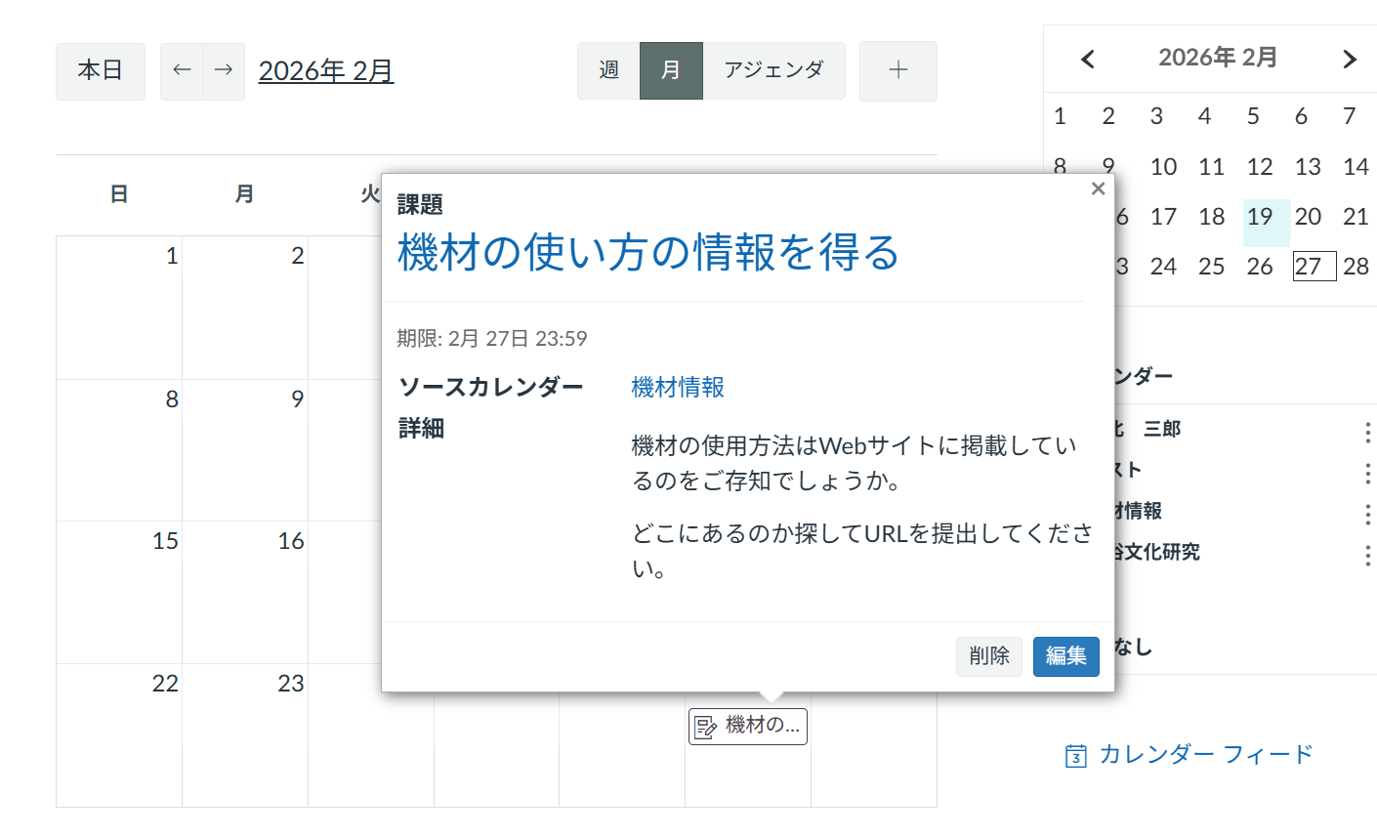Select February 19 in the mini calendar
The width and height of the screenshot is (1377, 838).
pos(1260,216)
